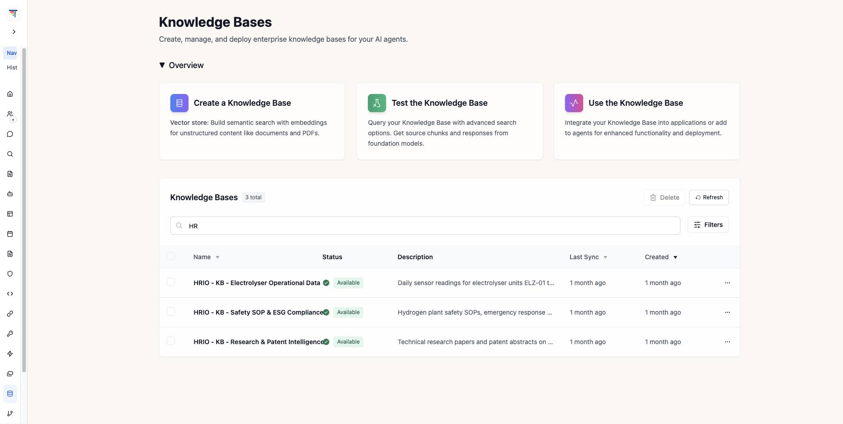Expand the sidebar with the chevron arrow
Viewport: 843px width, 424px height.
[14, 32]
